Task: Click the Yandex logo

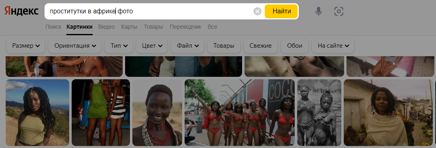Action: [21, 11]
